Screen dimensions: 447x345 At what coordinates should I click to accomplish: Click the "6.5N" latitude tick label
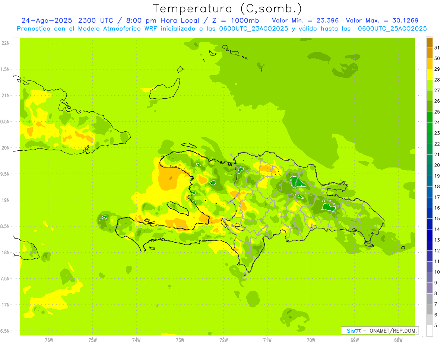(6, 331)
